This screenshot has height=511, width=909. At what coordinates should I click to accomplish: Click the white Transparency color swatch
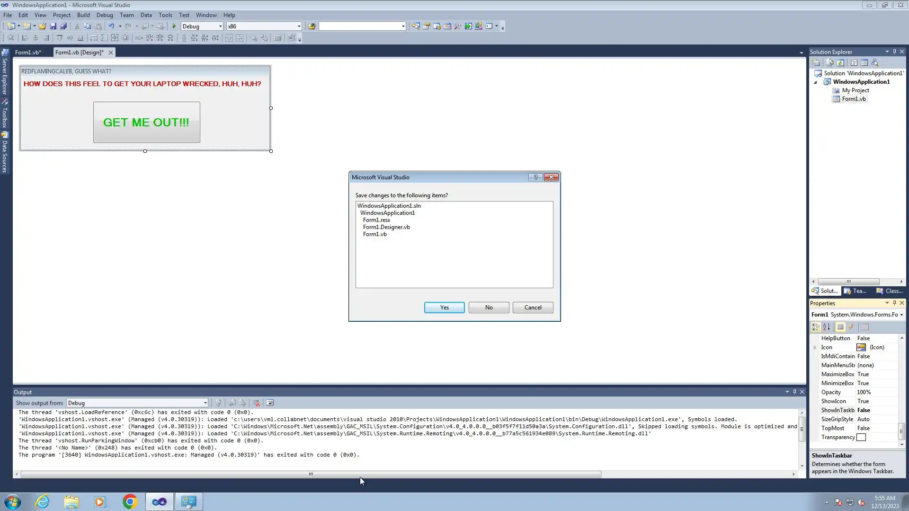click(x=861, y=438)
